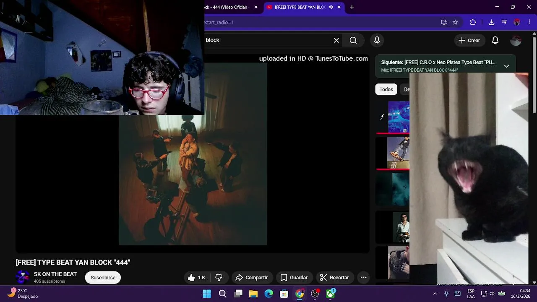
Task: Mute tab via the speaker icon on the tab
Action: (331, 7)
